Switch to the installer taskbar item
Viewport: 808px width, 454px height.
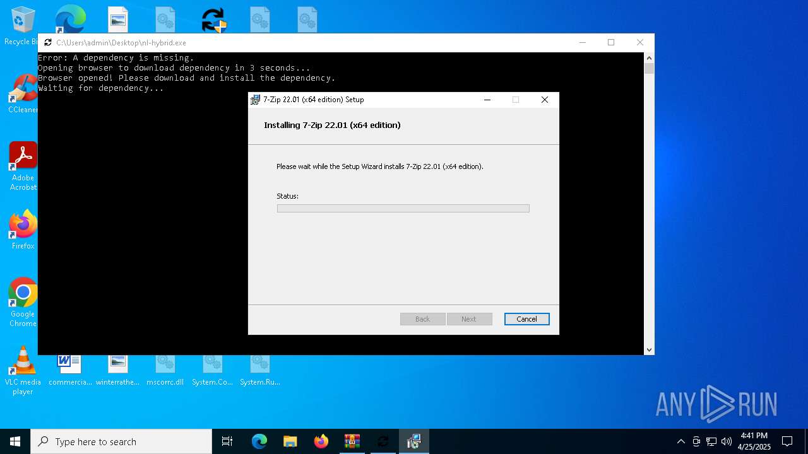[414, 441]
